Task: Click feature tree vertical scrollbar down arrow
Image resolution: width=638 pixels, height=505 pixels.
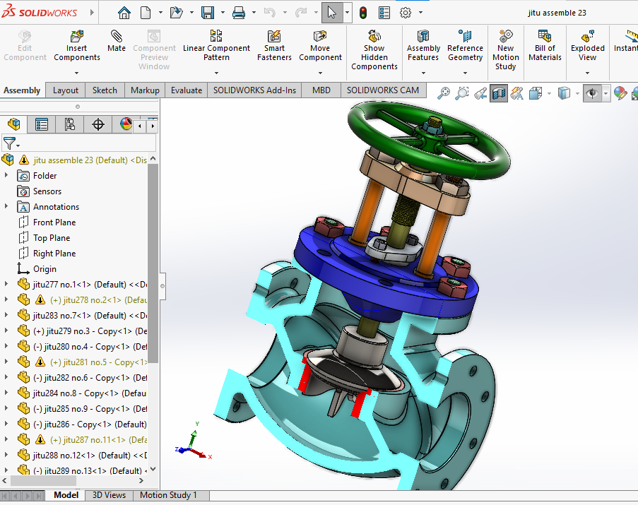Action: pyautogui.click(x=153, y=468)
